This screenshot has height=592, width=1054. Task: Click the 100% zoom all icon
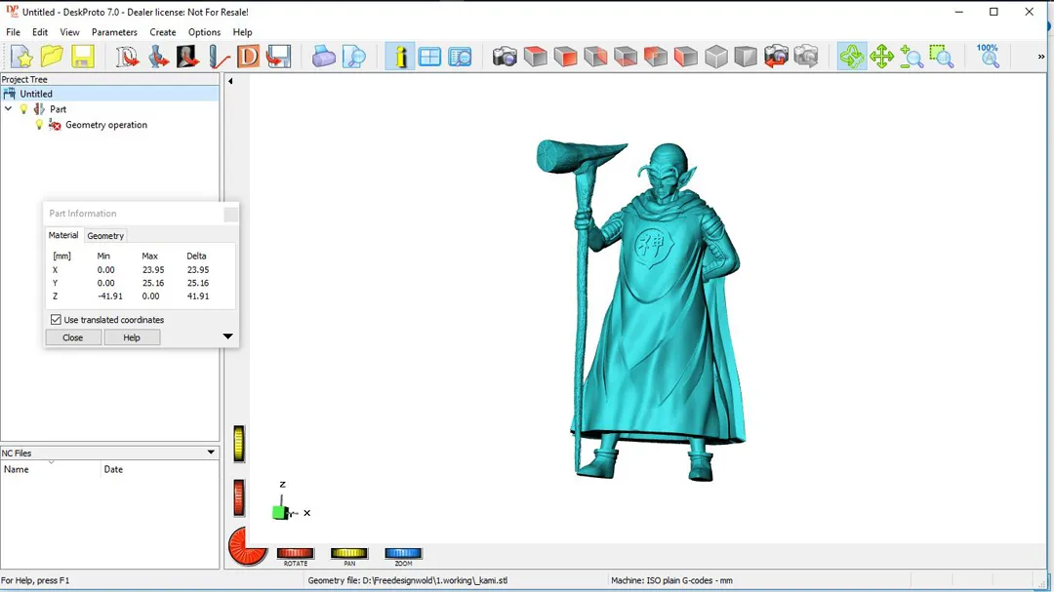point(988,57)
